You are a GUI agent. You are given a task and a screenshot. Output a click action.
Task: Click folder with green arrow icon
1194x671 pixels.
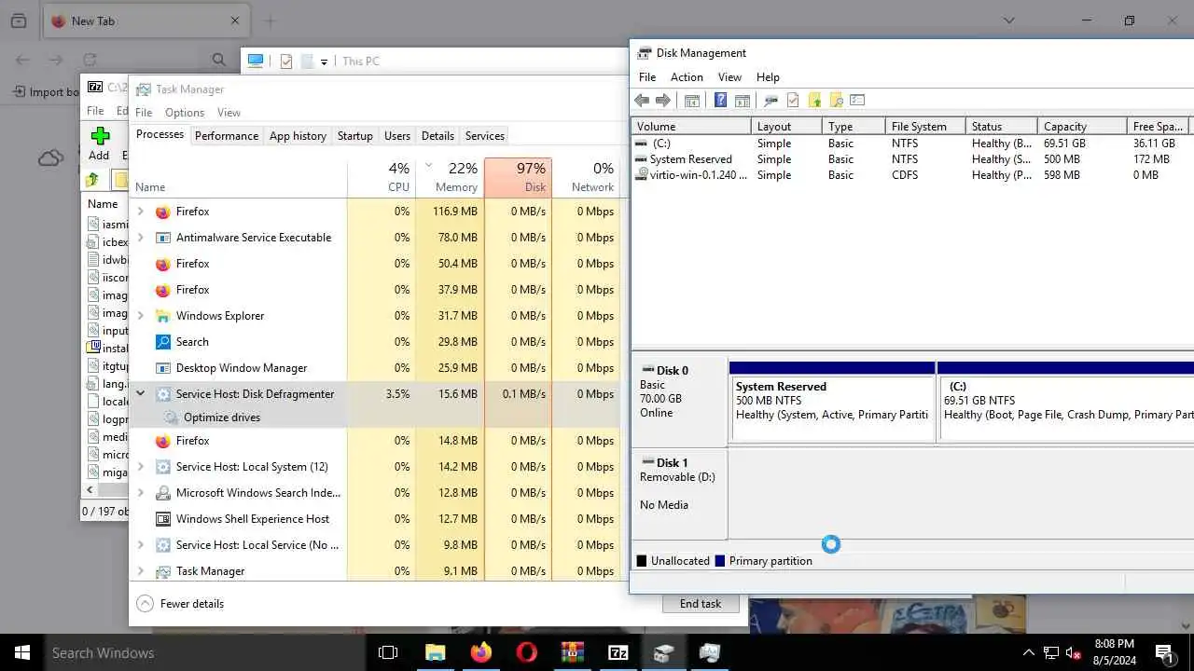click(814, 101)
